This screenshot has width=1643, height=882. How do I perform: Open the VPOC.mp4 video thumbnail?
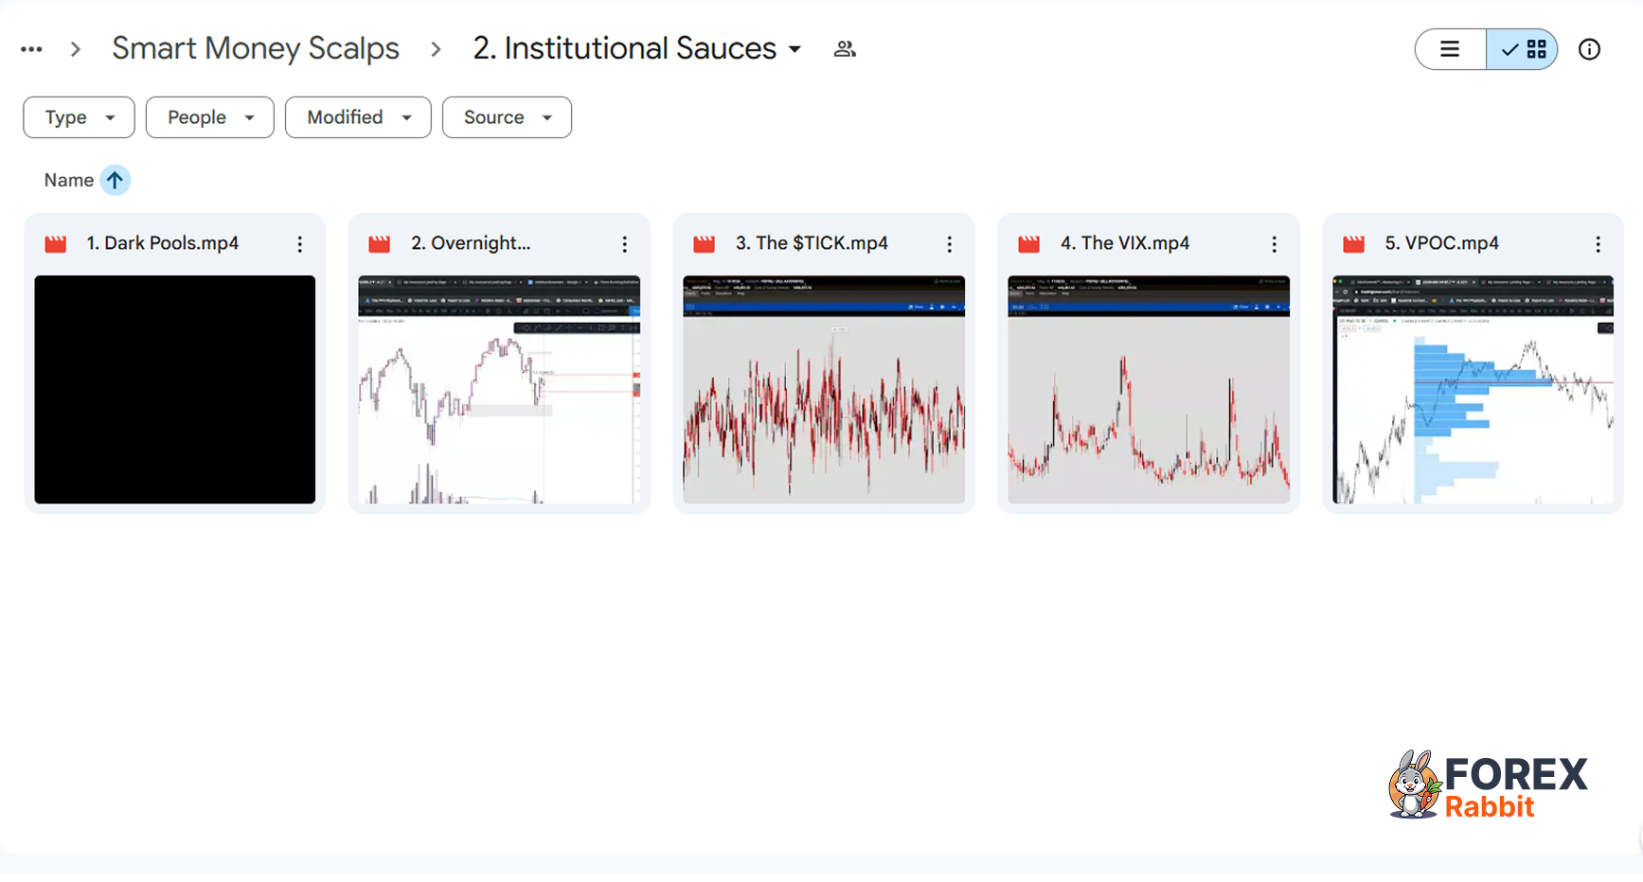pyautogui.click(x=1473, y=389)
